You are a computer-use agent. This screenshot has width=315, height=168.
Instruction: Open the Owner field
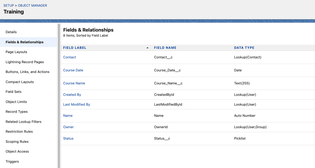click(68, 127)
